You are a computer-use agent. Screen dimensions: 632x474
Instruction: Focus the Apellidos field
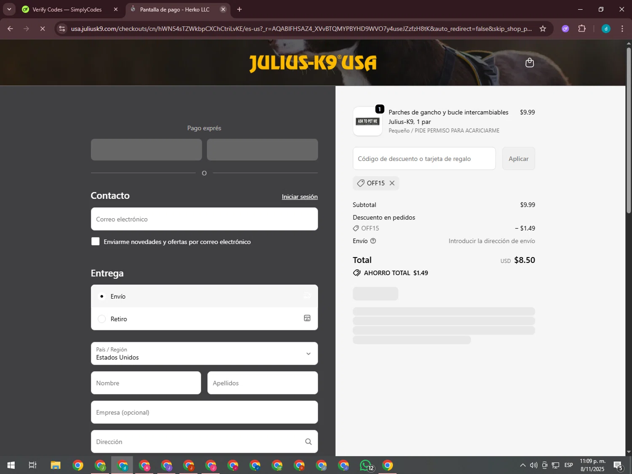(262, 383)
